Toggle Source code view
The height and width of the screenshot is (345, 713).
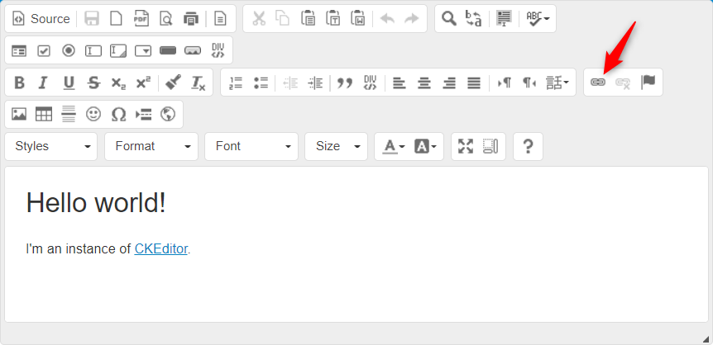pos(41,19)
